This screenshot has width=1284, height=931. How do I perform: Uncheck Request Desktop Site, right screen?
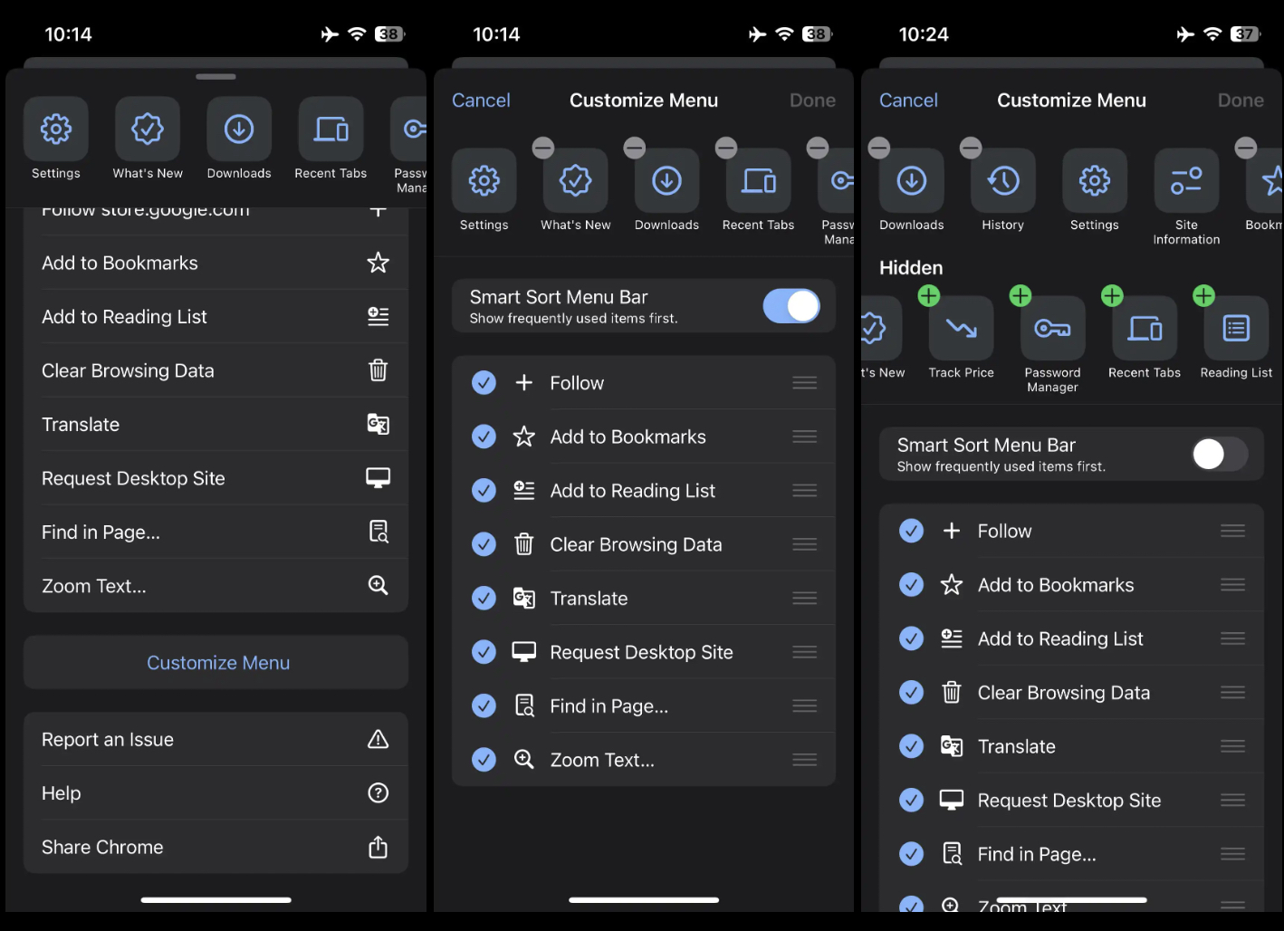[x=912, y=801]
